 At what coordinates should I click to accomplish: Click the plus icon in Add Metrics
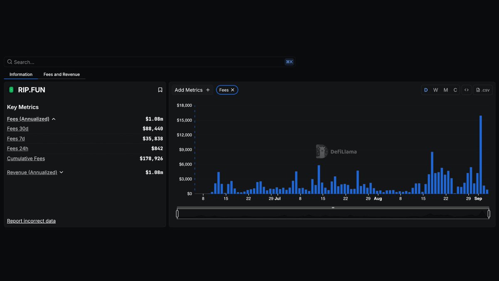208,90
